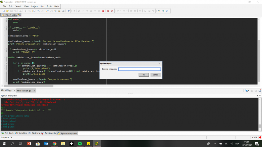The image size is (262, 147).
Task: Collapse the 'for i in range(4)' fold marker
Action: point(6,63)
